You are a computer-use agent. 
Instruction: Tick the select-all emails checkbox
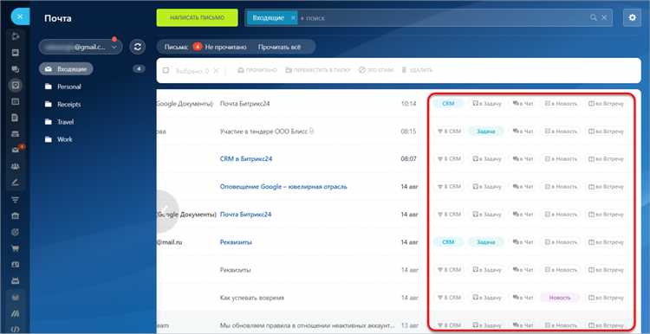(x=166, y=71)
